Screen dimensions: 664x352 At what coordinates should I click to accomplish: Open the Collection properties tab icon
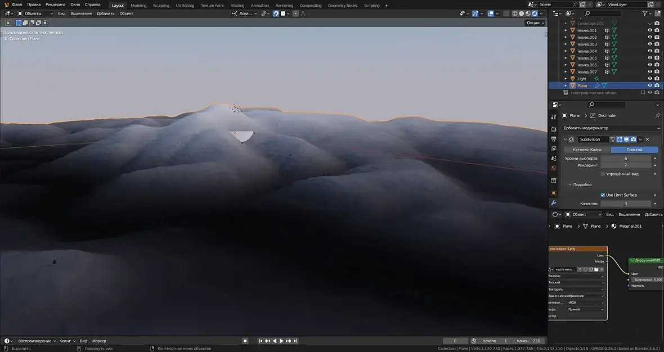tap(554, 180)
